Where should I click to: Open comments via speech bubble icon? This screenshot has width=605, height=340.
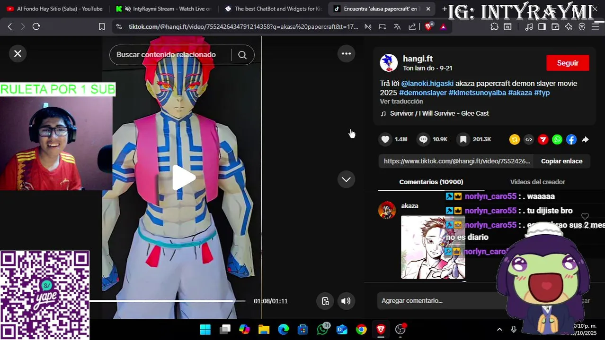[x=423, y=139]
